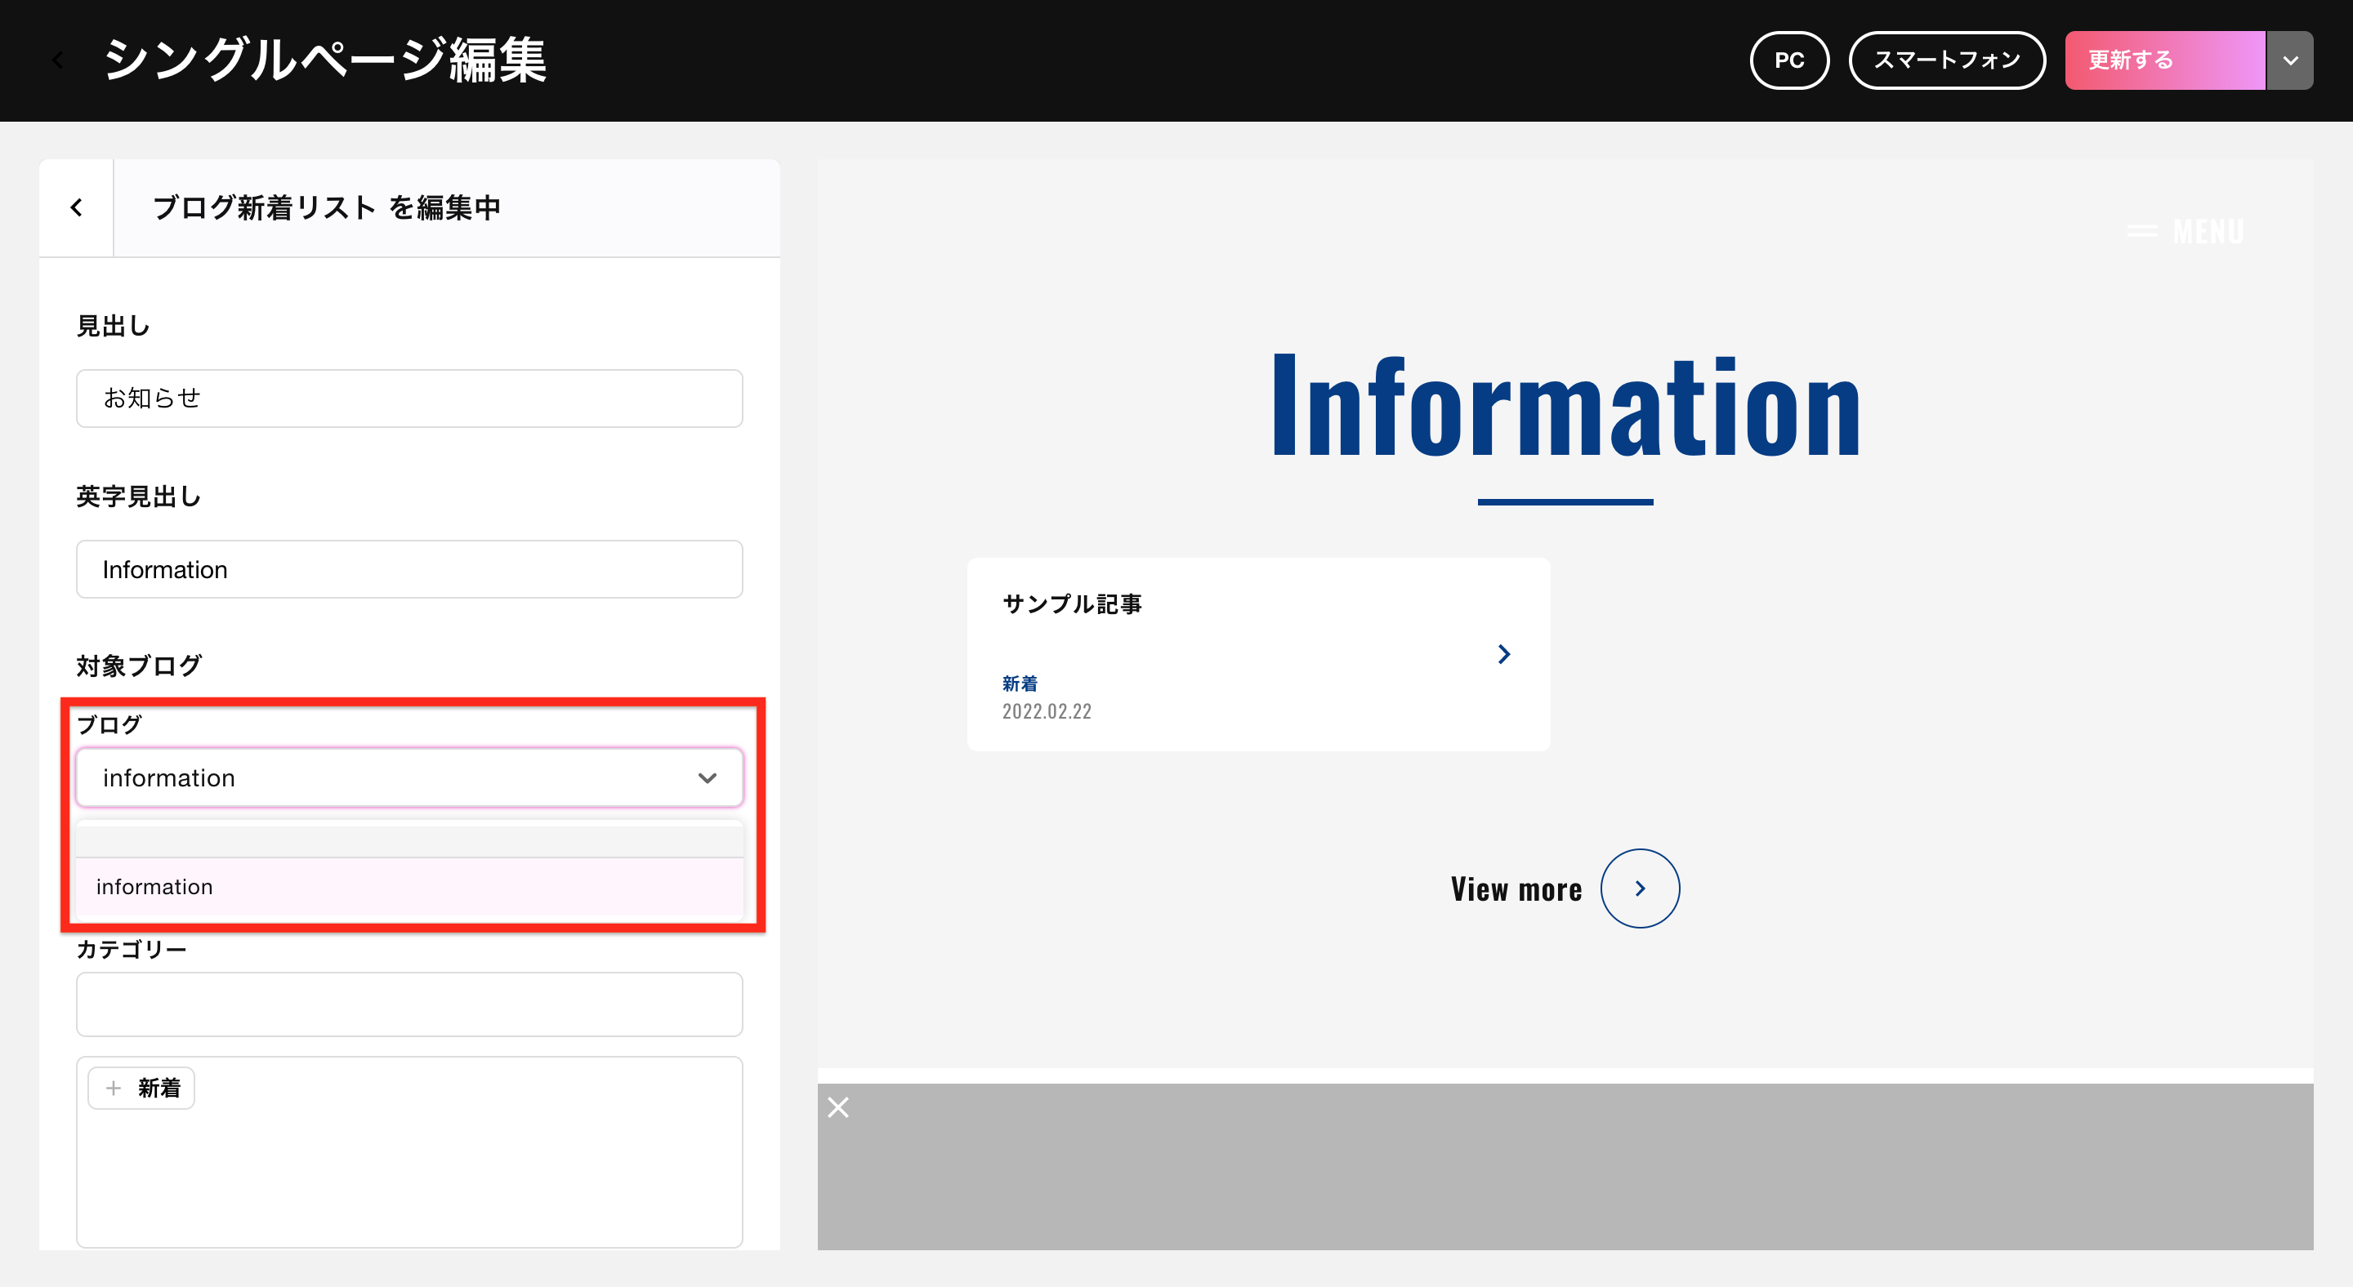
Task: Click the chevron arrow on サンプル記事 card
Action: tap(1503, 654)
